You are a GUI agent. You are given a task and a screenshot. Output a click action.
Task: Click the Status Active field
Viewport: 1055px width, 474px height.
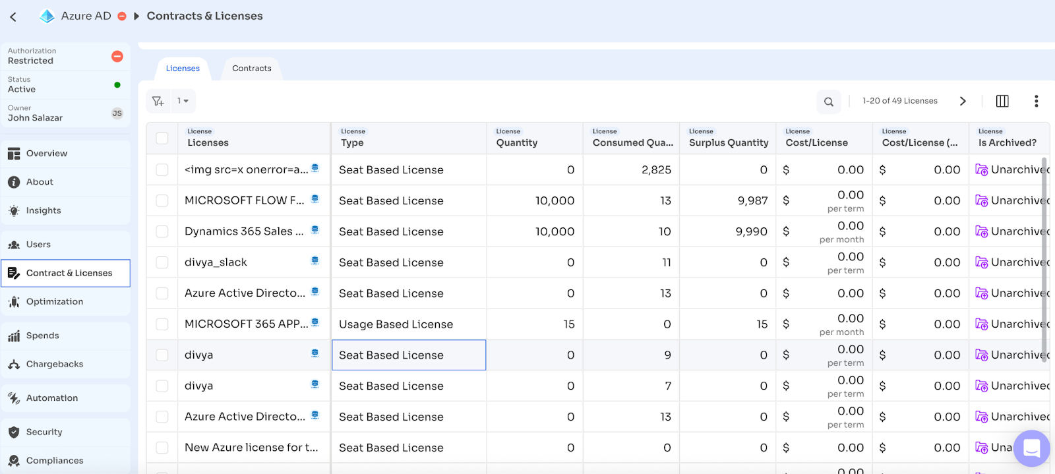(x=65, y=85)
